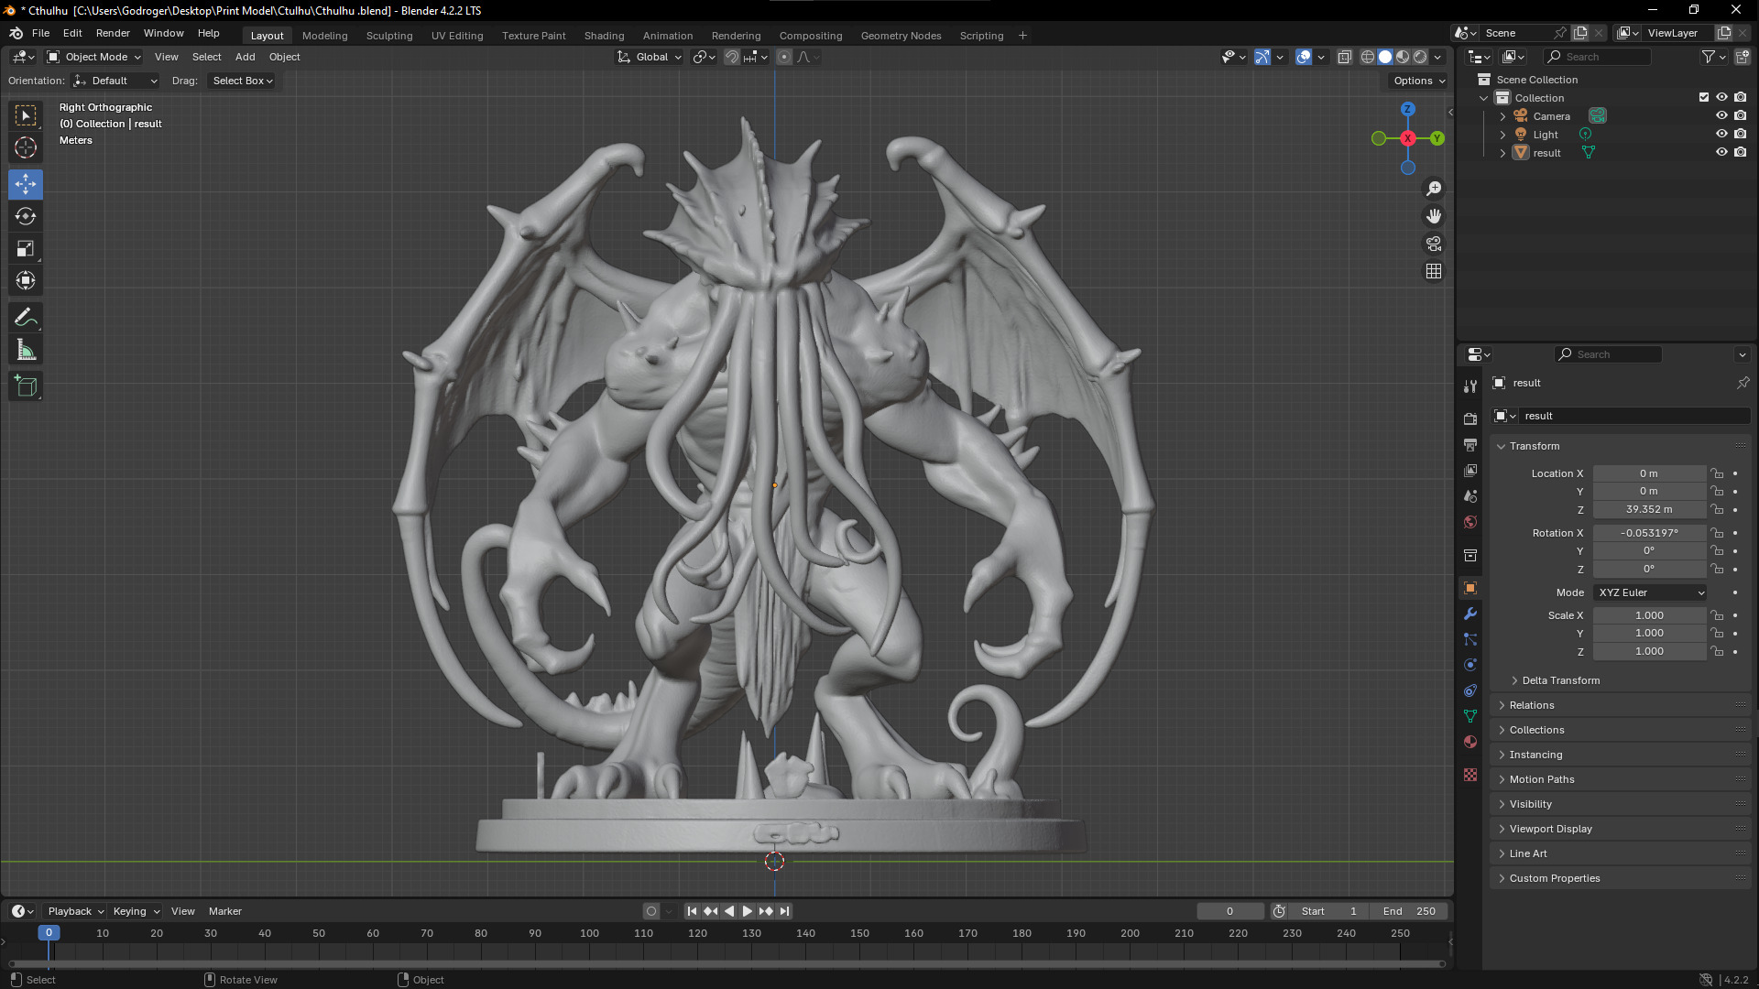Open the Tool properties tab
This screenshot has height=989, width=1759.
point(1470,386)
